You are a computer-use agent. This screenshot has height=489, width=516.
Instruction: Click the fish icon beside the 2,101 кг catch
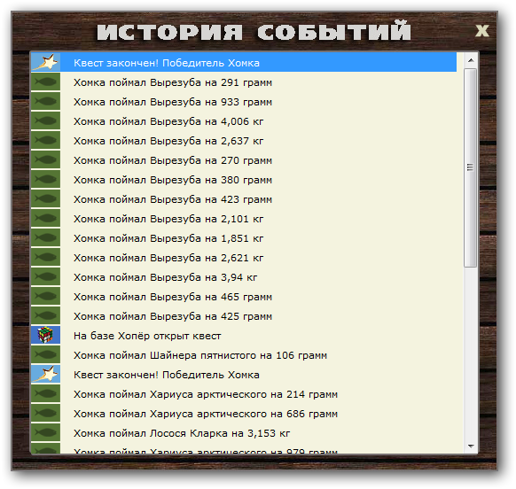[46, 218]
